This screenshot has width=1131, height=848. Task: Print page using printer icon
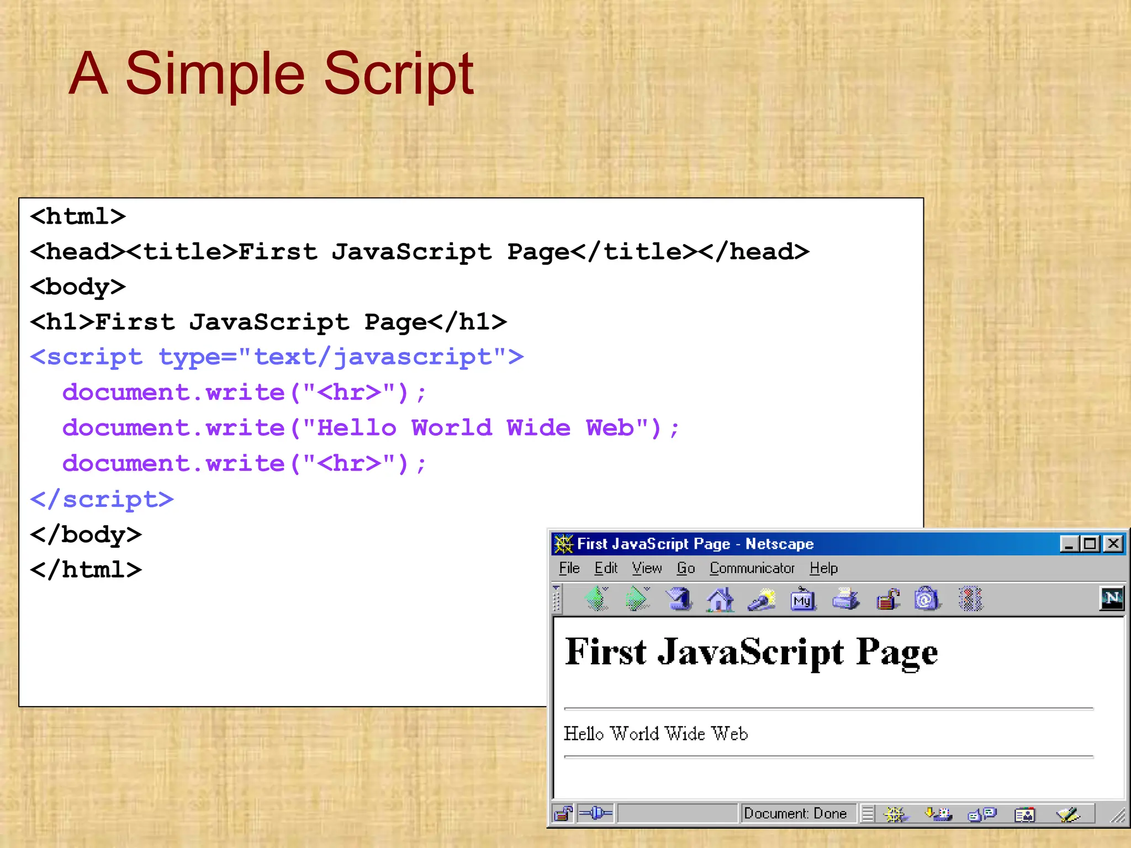[845, 599]
